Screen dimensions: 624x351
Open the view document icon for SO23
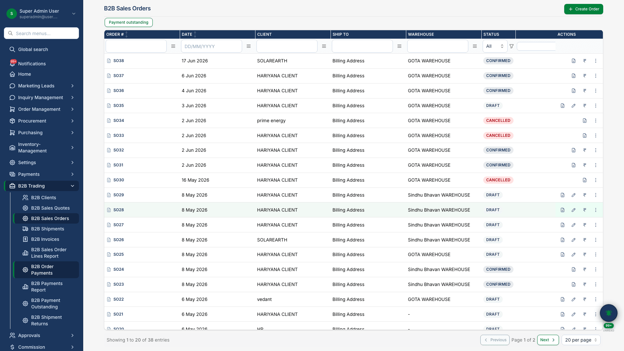pos(574,284)
